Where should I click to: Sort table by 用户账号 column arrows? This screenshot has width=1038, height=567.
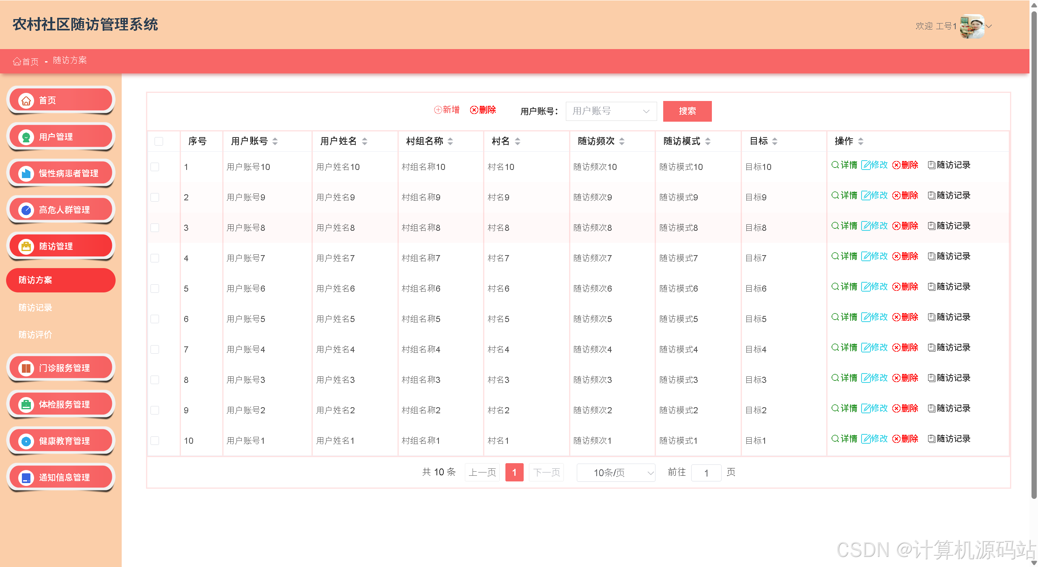tap(275, 141)
